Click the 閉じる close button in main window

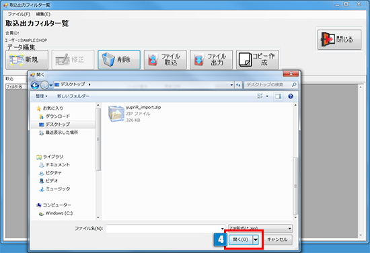click(339, 40)
